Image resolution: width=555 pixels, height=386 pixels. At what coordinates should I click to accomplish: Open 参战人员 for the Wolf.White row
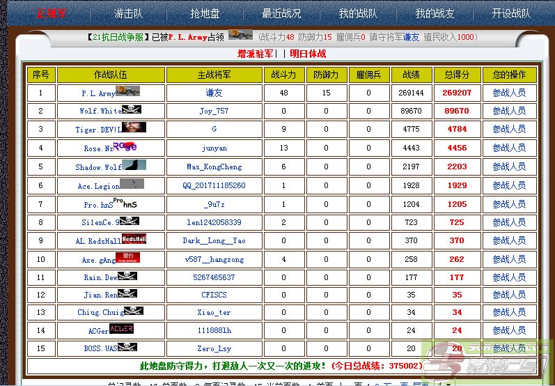(x=509, y=111)
